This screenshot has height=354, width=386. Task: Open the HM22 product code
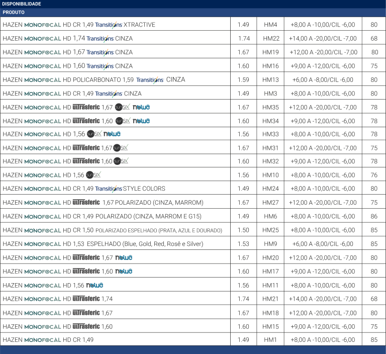[271, 39]
